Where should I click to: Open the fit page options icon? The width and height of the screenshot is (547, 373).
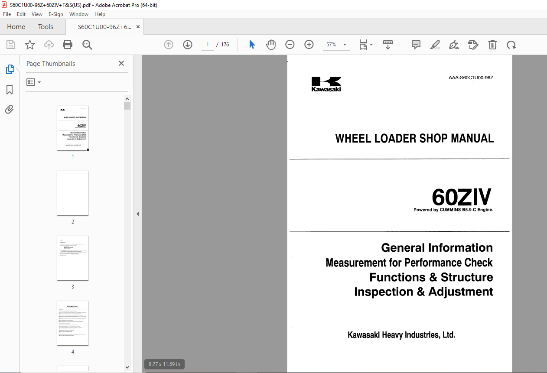pos(365,45)
